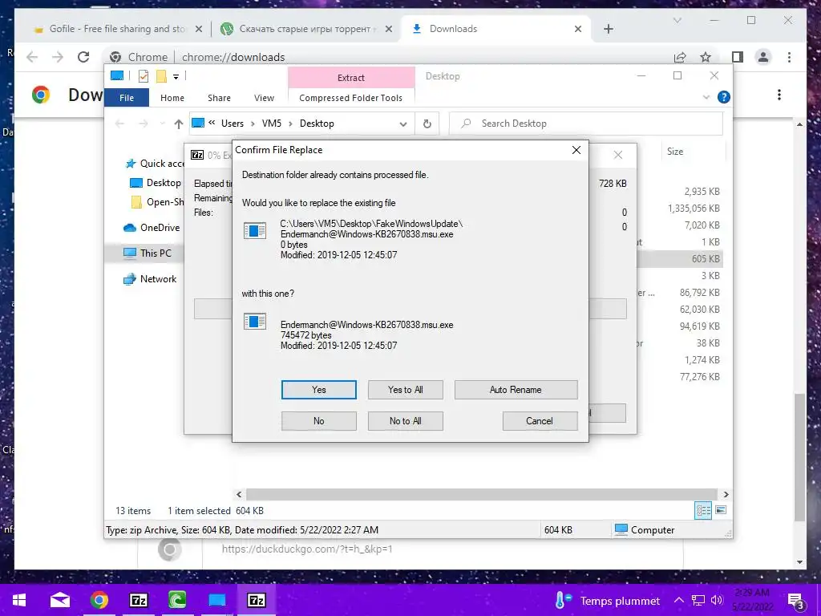
Task: Switch to the Russian torrent games tab
Action: pyautogui.click(x=306, y=29)
